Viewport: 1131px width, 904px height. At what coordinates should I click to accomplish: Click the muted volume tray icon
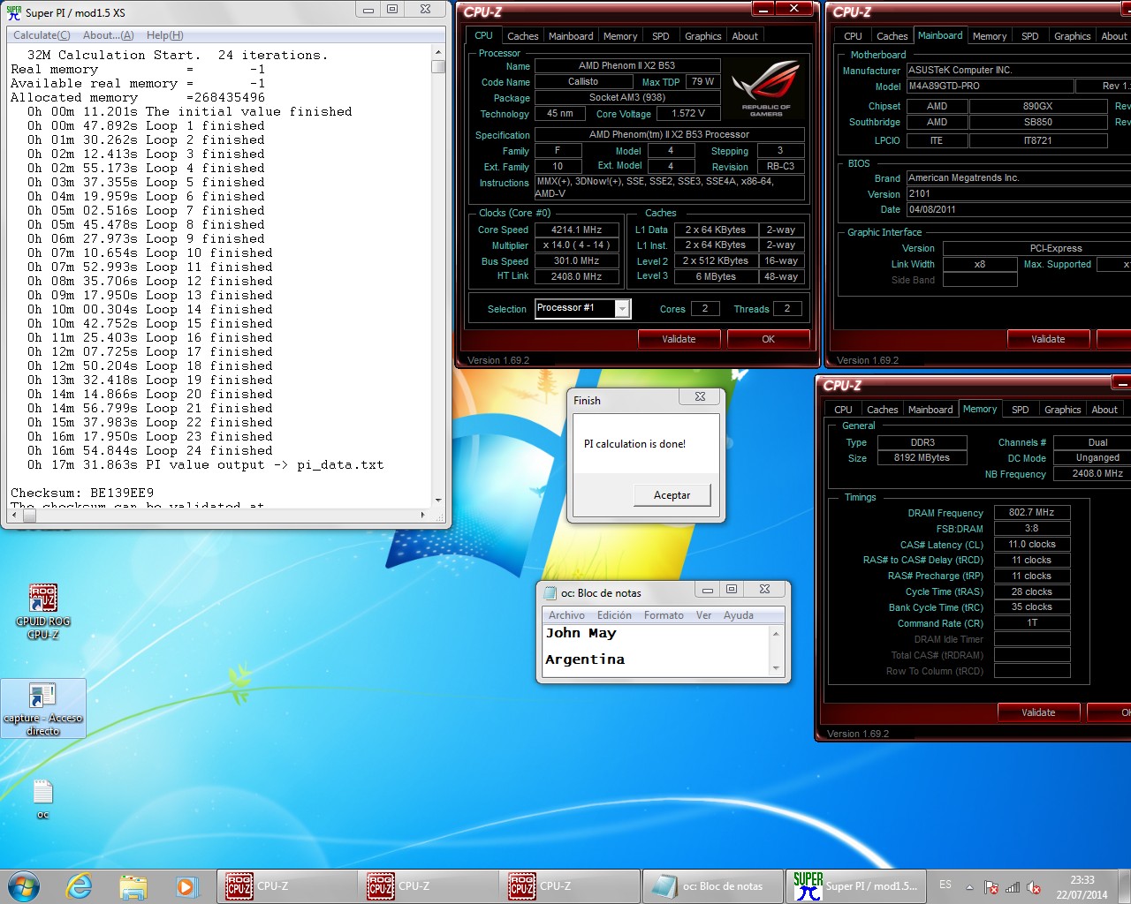[1034, 887]
